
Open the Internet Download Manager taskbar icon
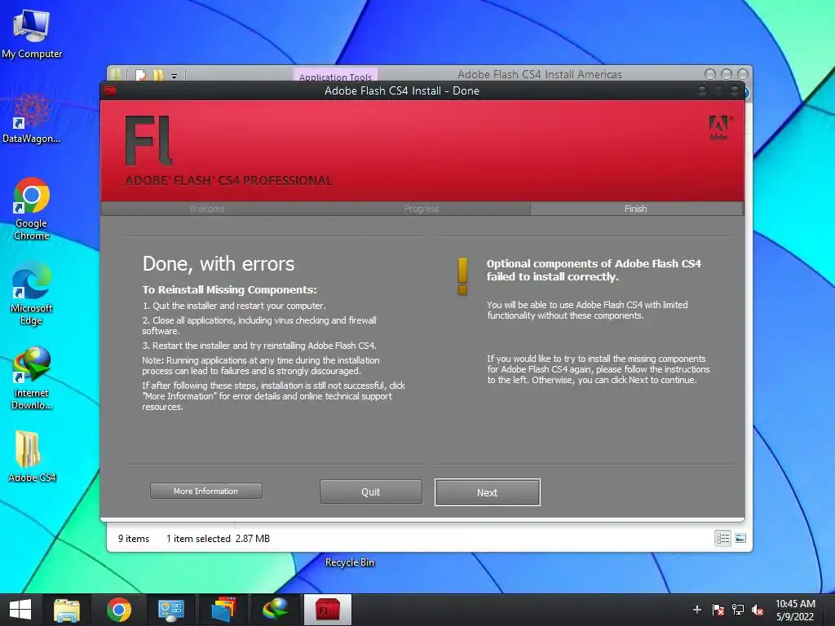276,610
